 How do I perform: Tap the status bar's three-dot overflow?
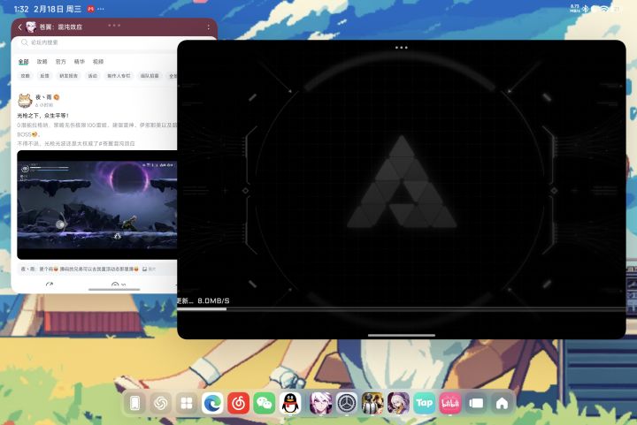(x=101, y=9)
